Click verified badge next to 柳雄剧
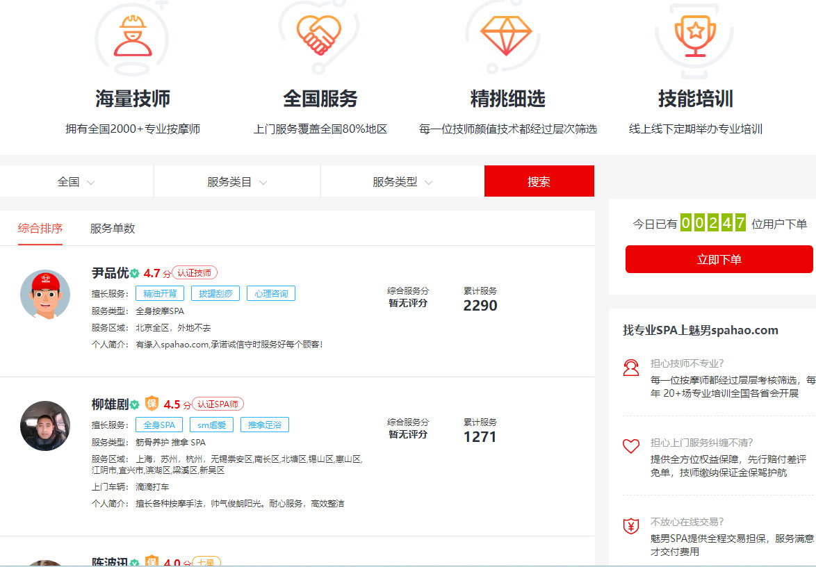 134,404
